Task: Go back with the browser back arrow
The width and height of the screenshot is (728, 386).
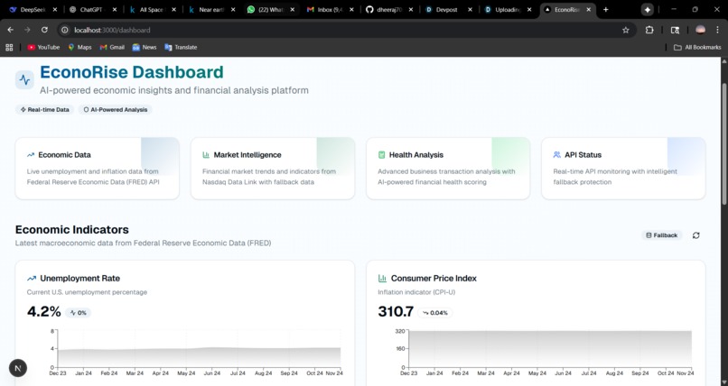Action: click(x=10, y=30)
